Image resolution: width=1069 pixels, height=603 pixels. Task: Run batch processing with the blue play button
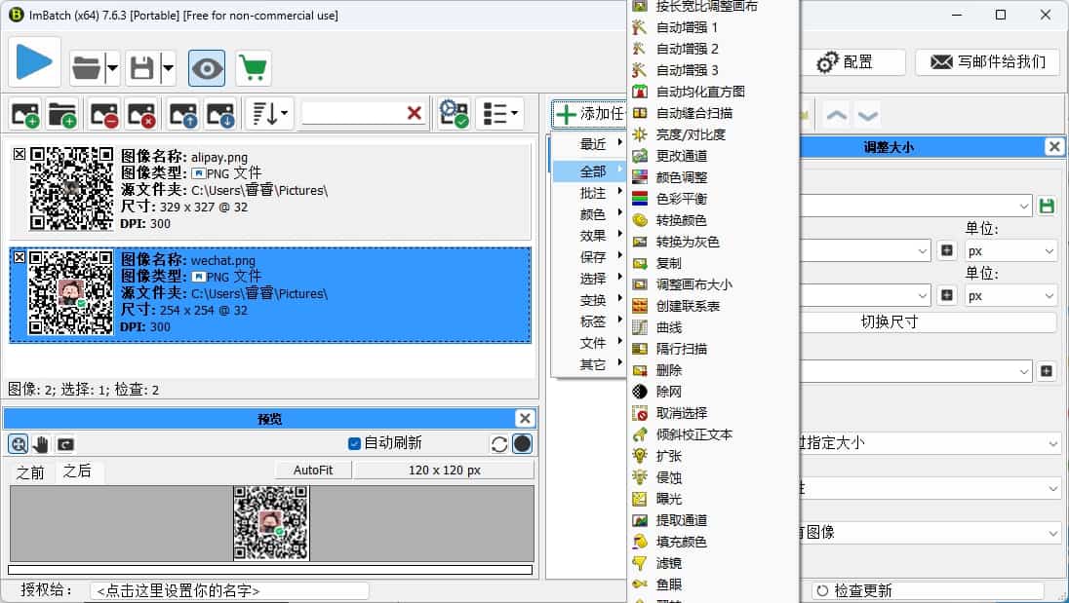coord(35,62)
